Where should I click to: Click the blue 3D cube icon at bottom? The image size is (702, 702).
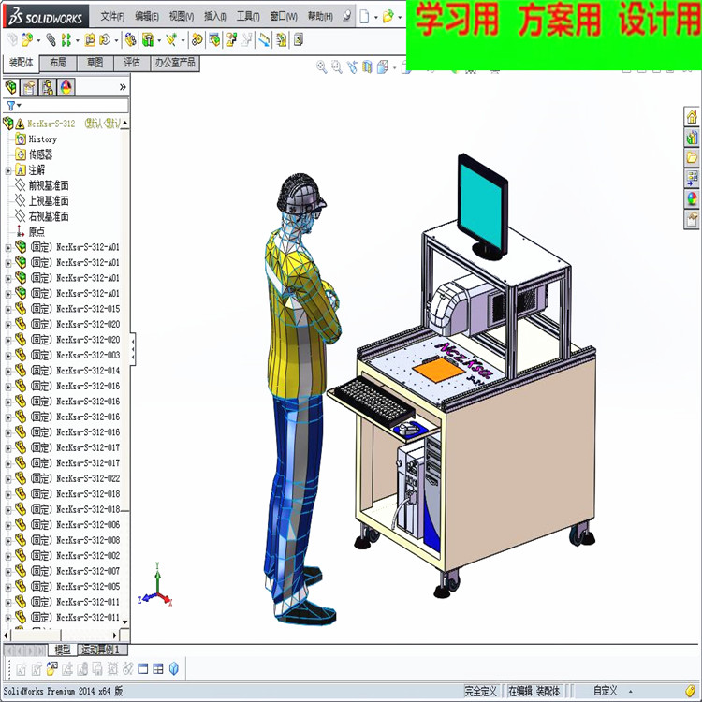click(174, 669)
